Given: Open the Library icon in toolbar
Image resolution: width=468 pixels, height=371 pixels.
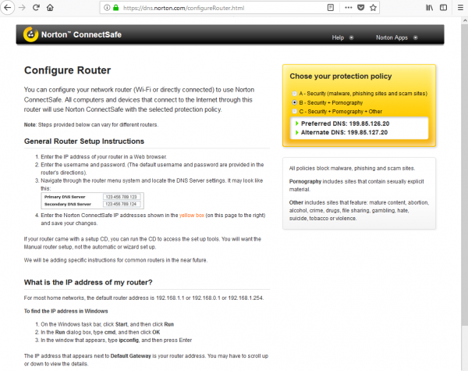Looking at the screenshot, I should (429, 8).
